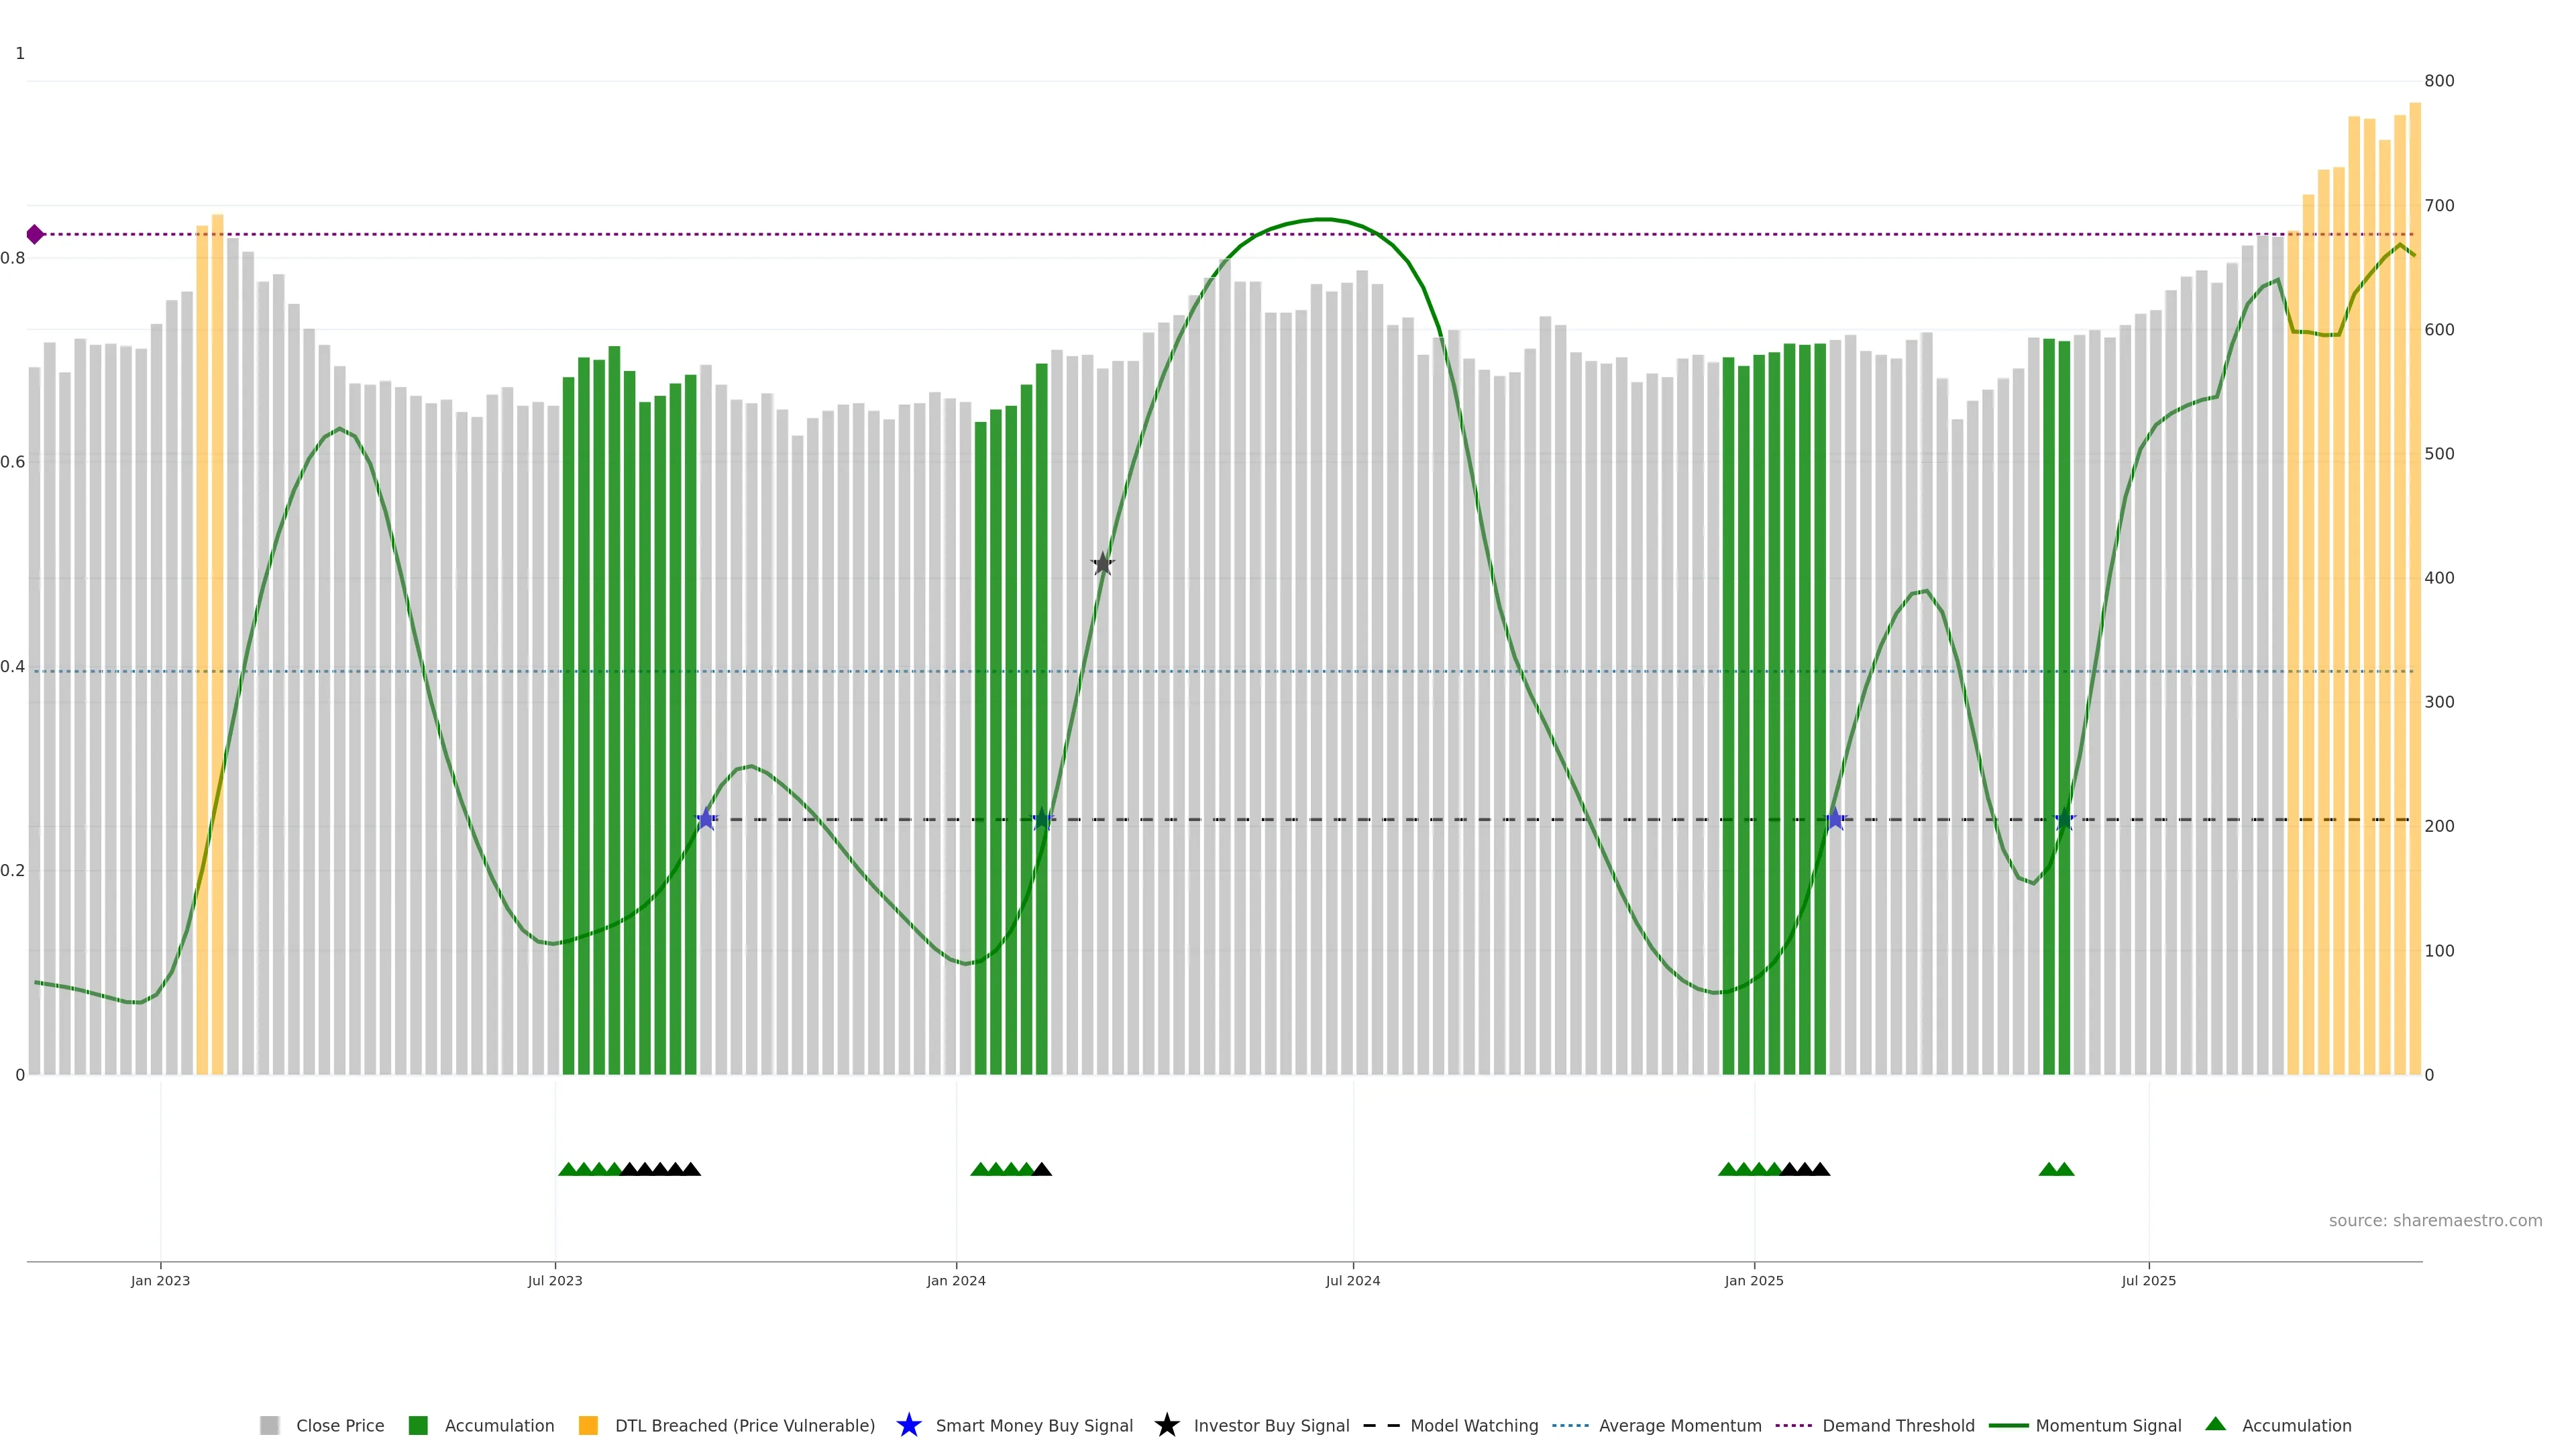Viewport: 2576px width, 1449px height.
Task: Click the blue star in legend
Action: click(908, 1425)
